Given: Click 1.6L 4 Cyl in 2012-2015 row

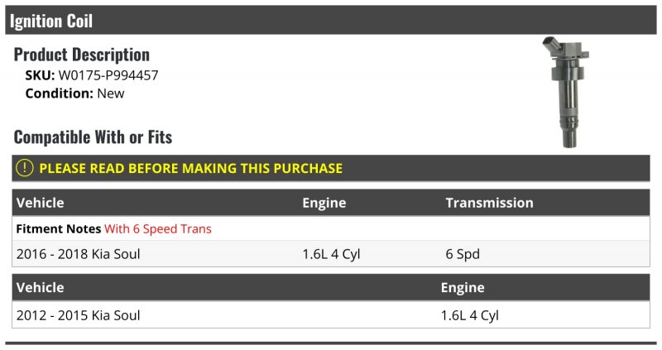Looking at the screenshot, I should (x=469, y=315).
